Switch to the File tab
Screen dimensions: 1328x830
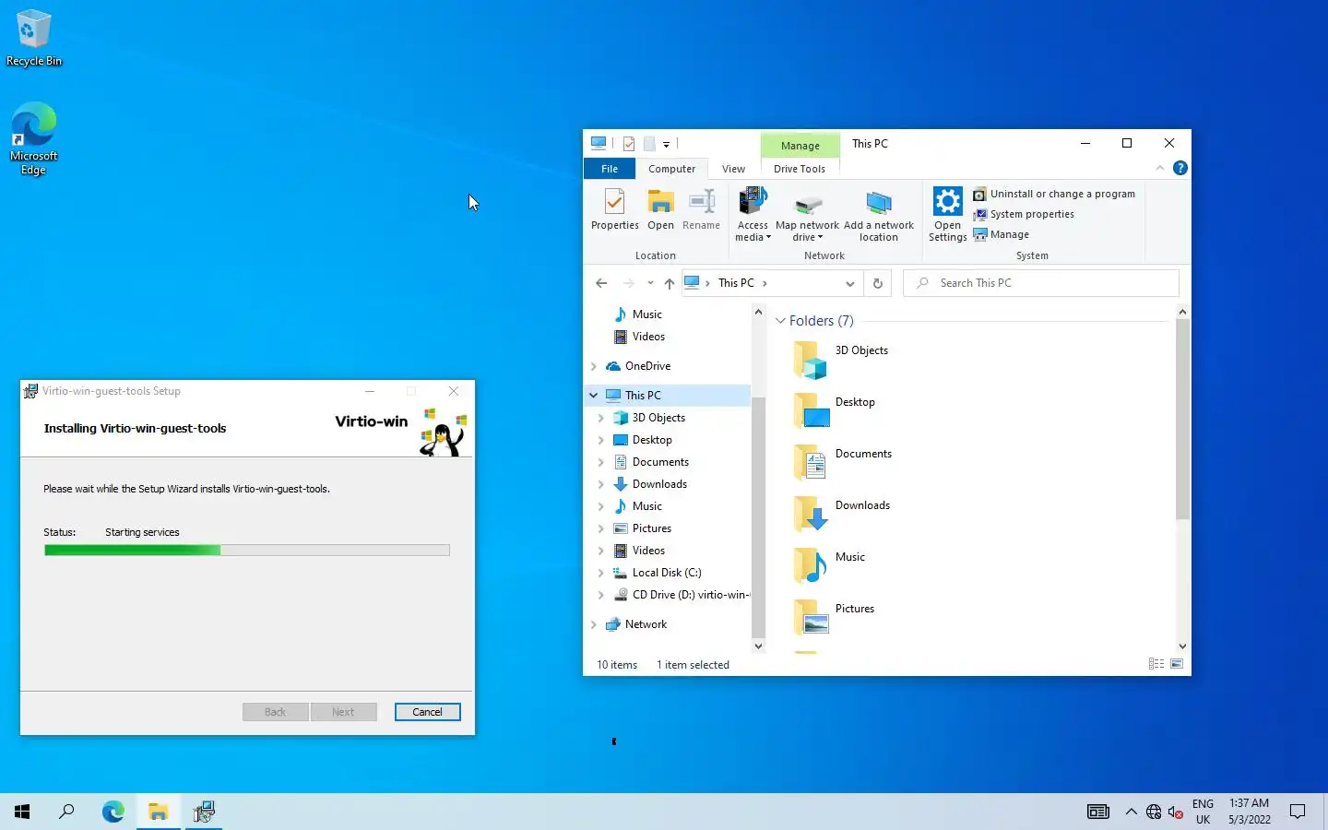pyautogui.click(x=610, y=169)
